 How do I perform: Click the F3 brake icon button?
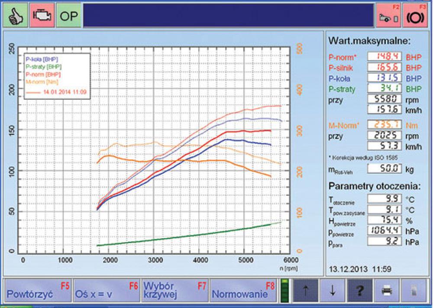tap(416, 16)
